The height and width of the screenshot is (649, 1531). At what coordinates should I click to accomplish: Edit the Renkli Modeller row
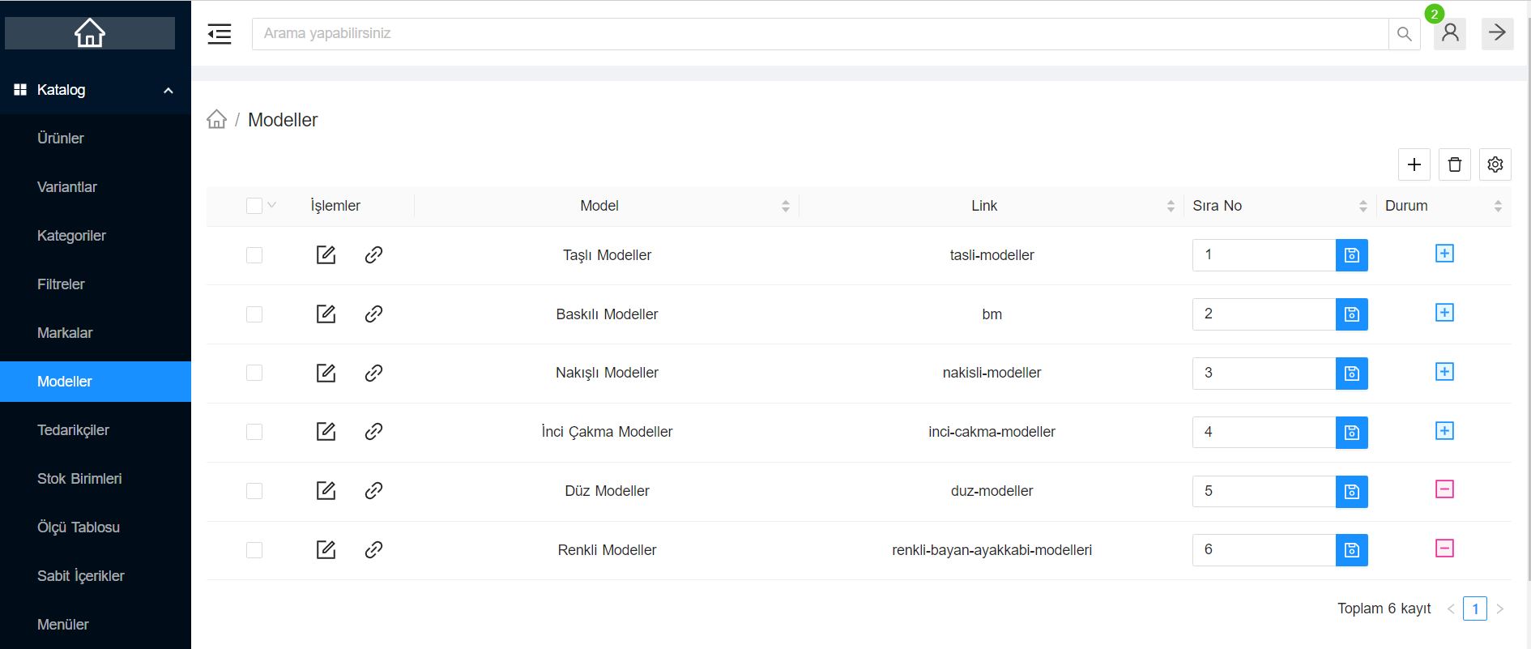point(326,550)
